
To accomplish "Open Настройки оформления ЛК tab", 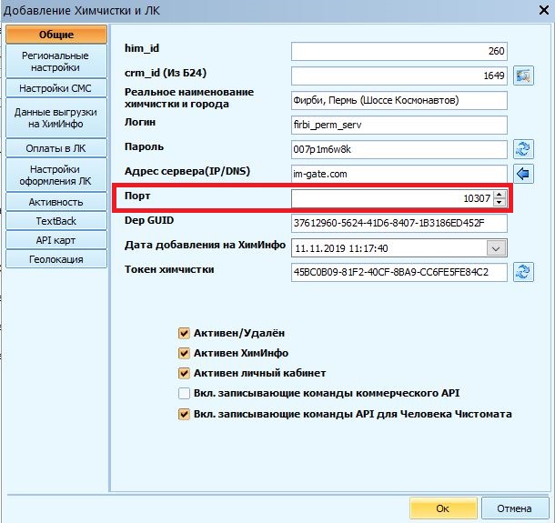I will 56,175.
